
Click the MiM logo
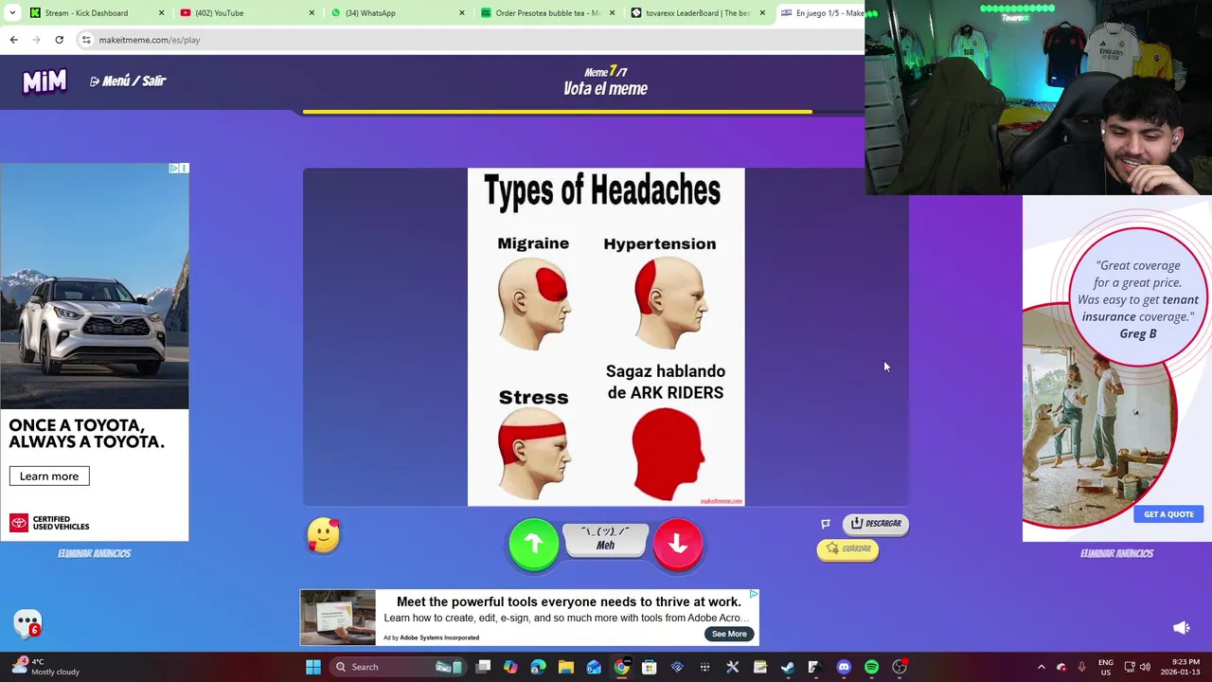45,82
